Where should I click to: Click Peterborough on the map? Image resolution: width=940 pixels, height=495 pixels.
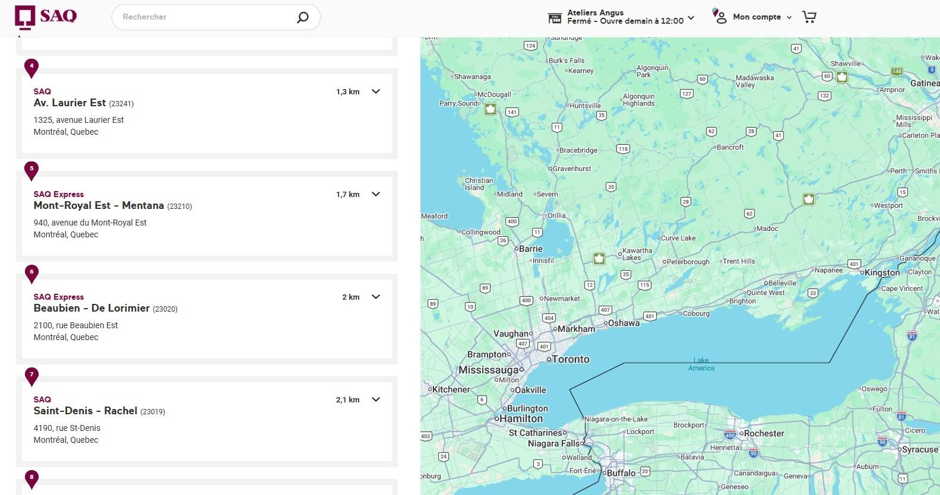(688, 262)
